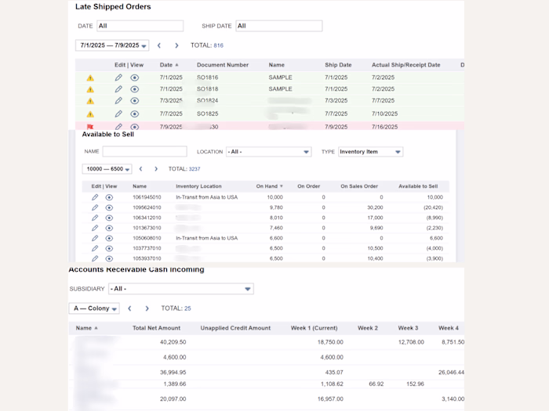Go to previous page of Available to Sell
Screen dimensions: 549x411
click(x=140, y=169)
